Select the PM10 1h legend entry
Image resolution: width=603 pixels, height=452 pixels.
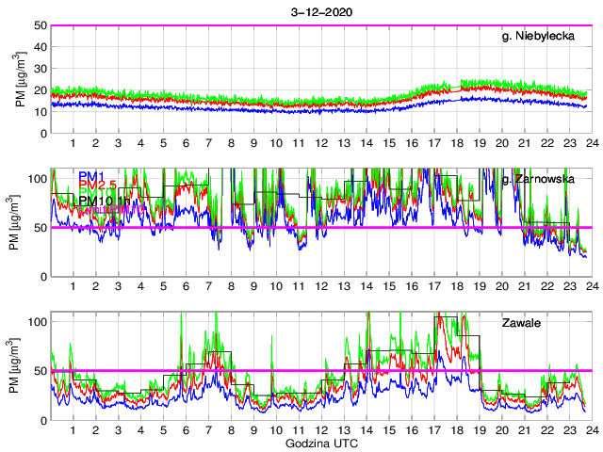pyautogui.click(x=105, y=201)
